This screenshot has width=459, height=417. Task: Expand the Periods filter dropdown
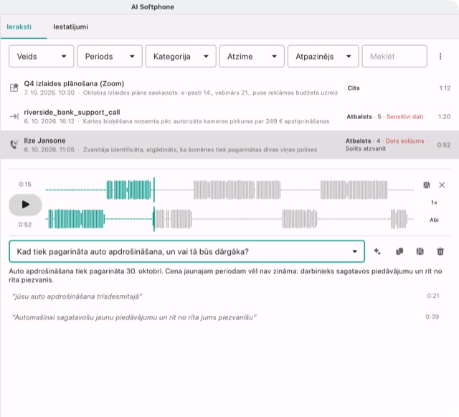point(110,56)
